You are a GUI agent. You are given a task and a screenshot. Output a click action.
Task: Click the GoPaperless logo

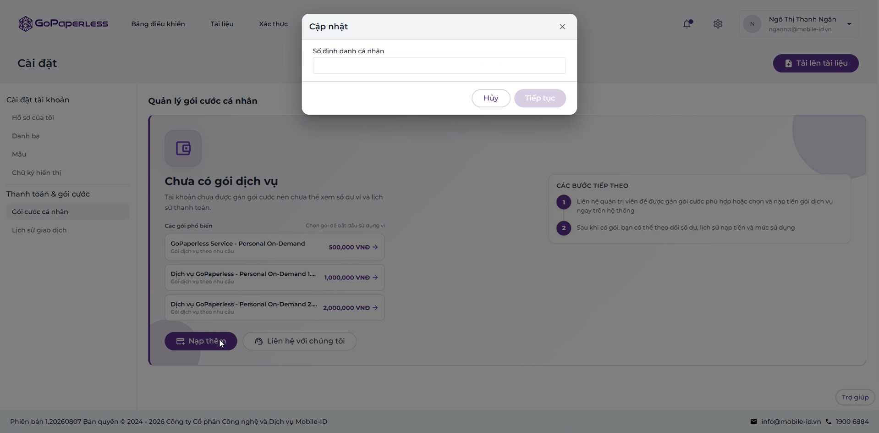coord(63,24)
